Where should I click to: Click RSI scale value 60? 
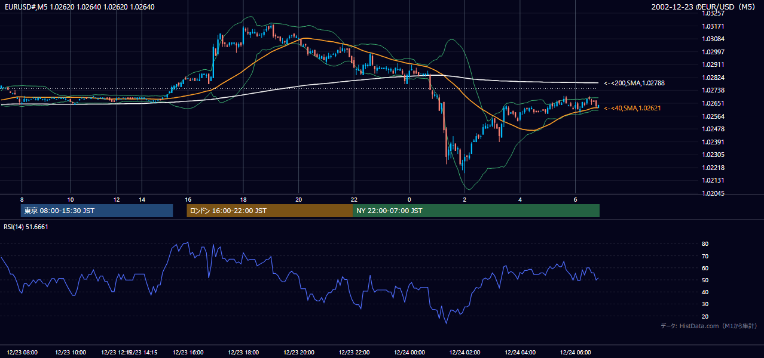[705, 268]
